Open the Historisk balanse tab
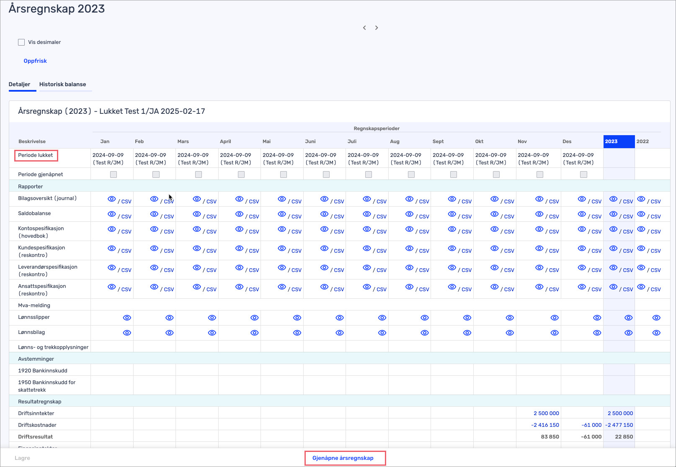The width and height of the screenshot is (676, 467). coord(62,85)
